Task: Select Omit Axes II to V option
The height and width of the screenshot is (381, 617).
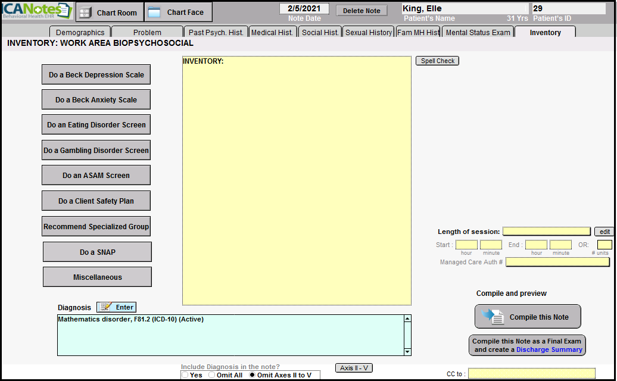Action: coord(253,375)
